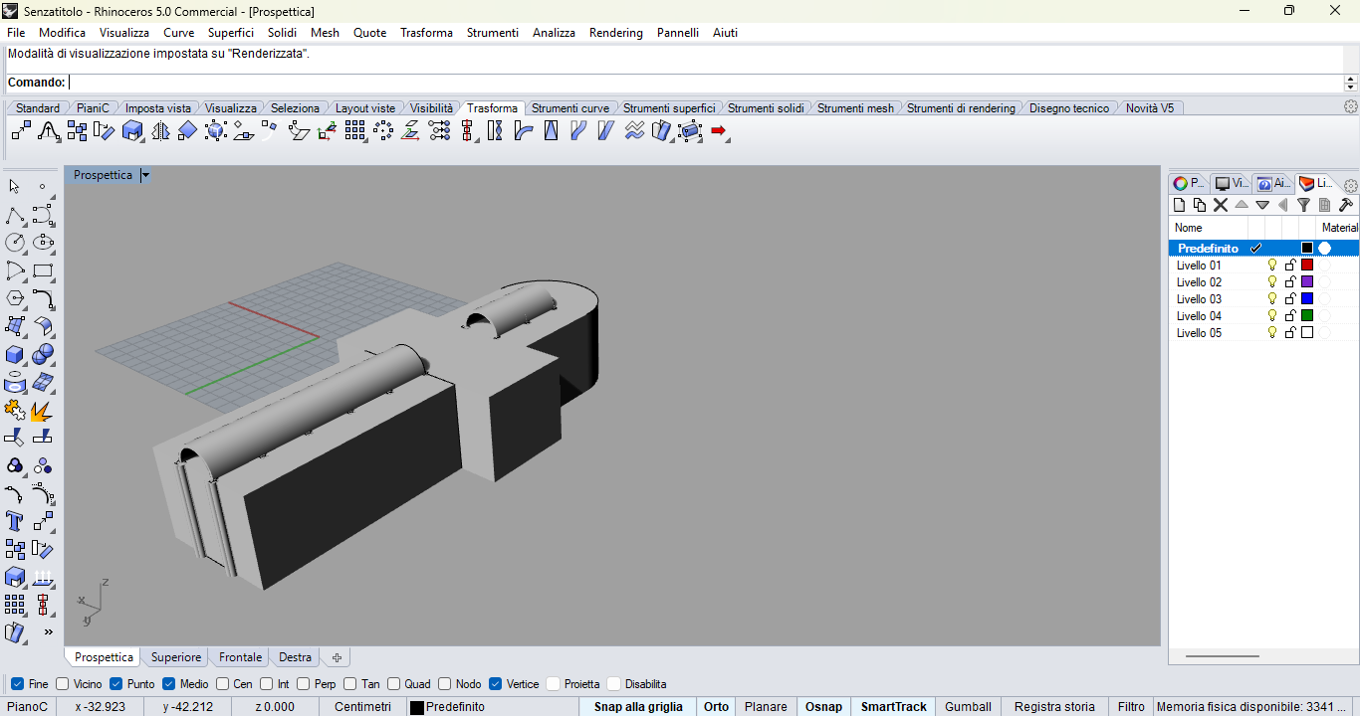Toggle Snap alla griglia in status bar
Screen dimensions: 1360x716
tap(638, 707)
